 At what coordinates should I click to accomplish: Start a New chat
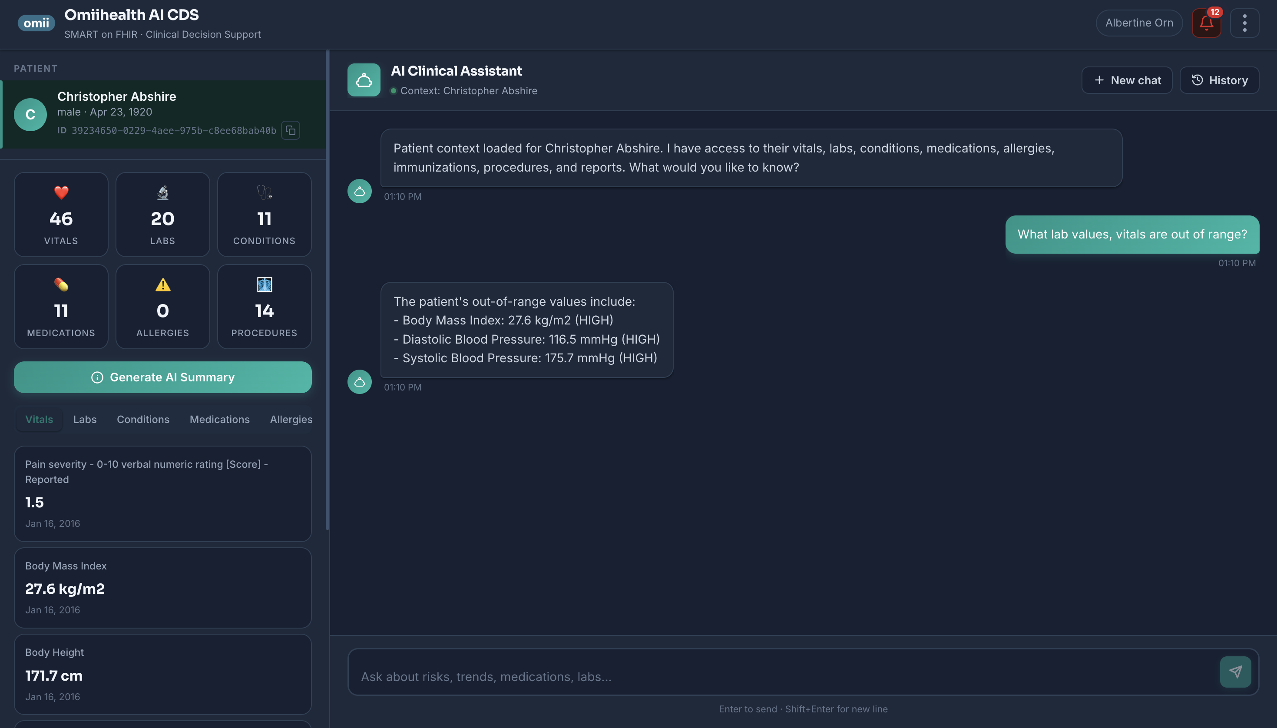coord(1127,80)
